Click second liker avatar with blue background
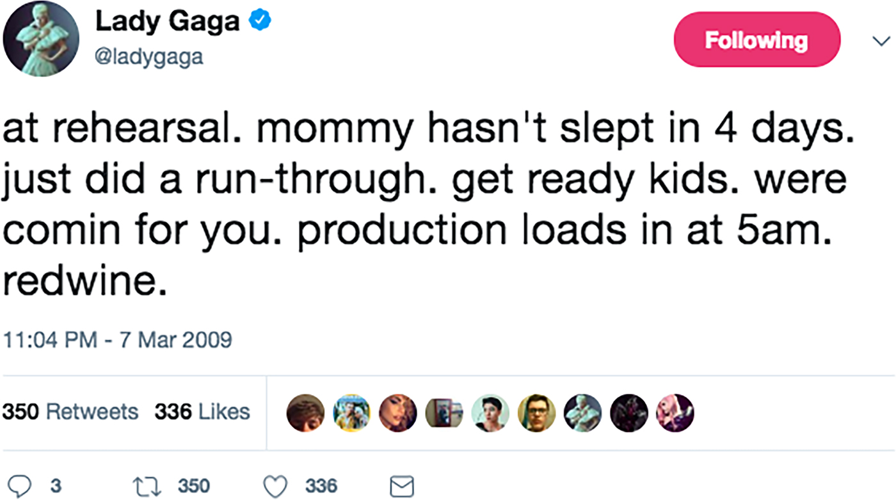The height and width of the screenshot is (500, 896). [x=352, y=413]
